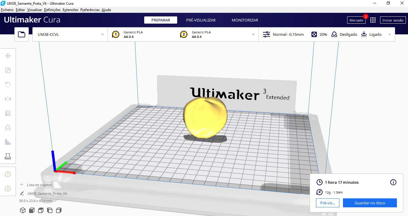Click Guardar no disco button
The height and width of the screenshot is (216, 408).
click(370, 203)
